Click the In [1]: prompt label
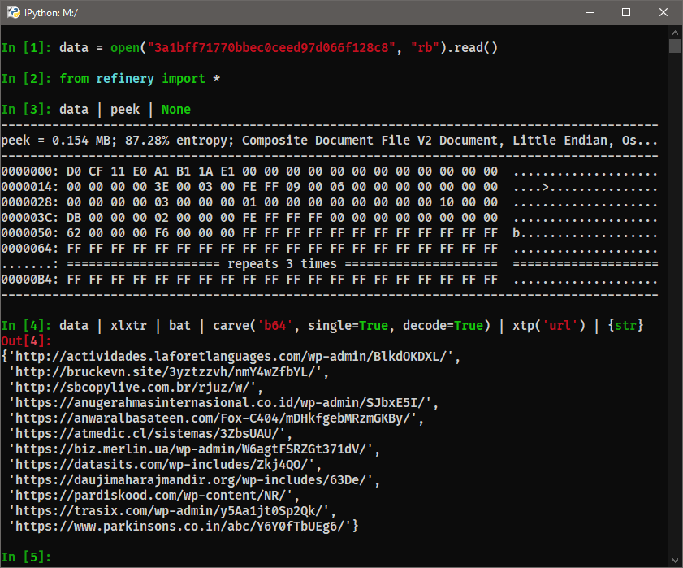Screen dimensions: 683x568 coord(26,47)
